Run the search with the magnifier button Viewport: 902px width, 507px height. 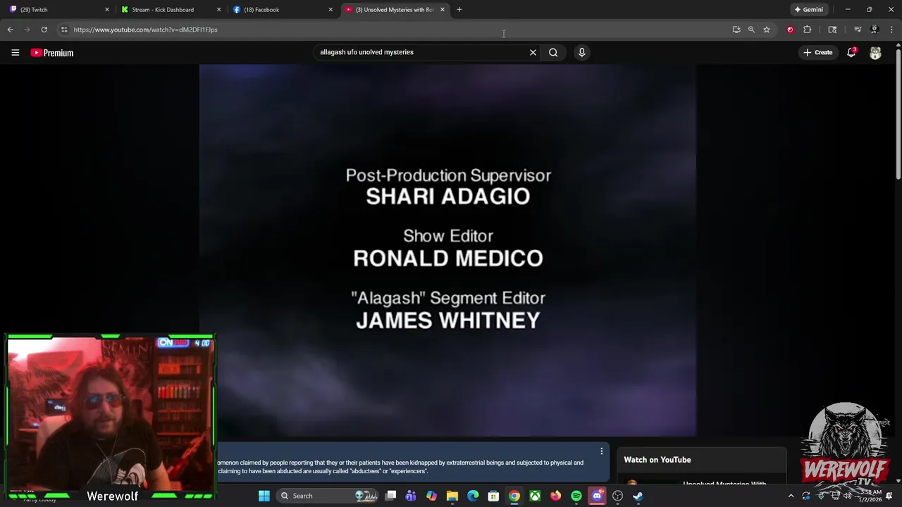pyautogui.click(x=553, y=52)
